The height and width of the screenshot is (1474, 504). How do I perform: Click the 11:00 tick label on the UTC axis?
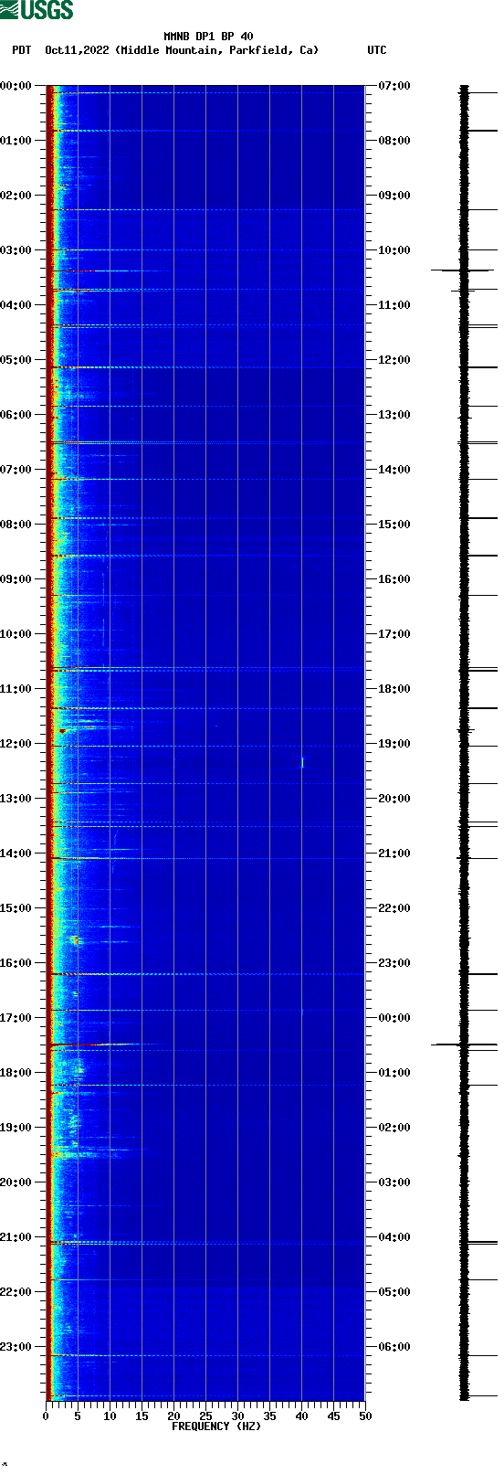(x=394, y=305)
